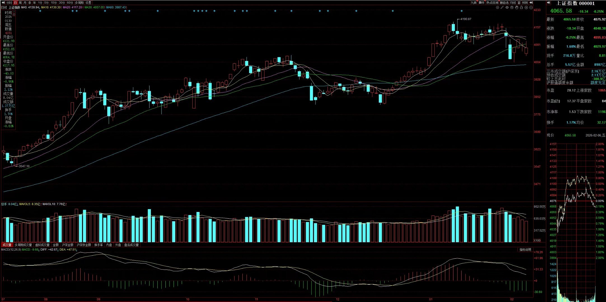Click the toolbox icon above chart
The image size is (606, 302).
(x=512, y=8)
